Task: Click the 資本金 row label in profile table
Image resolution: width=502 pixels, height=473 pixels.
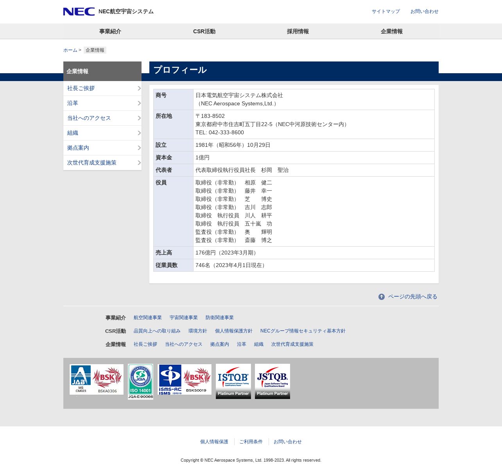Action: (174, 158)
